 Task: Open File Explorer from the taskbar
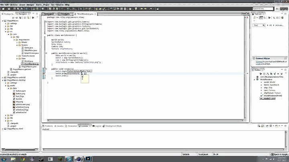pos(13,159)
